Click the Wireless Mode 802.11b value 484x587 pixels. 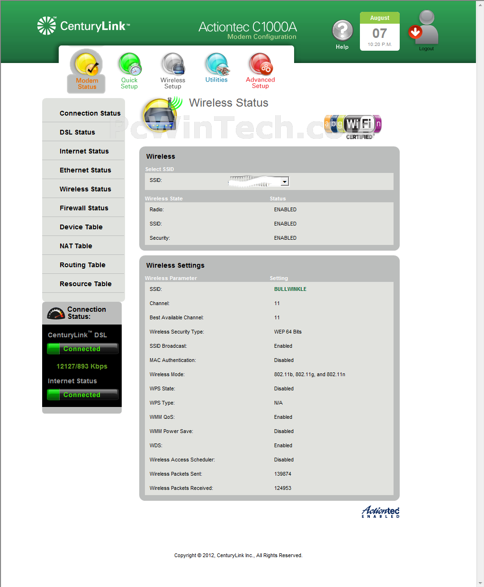(310, 374)
